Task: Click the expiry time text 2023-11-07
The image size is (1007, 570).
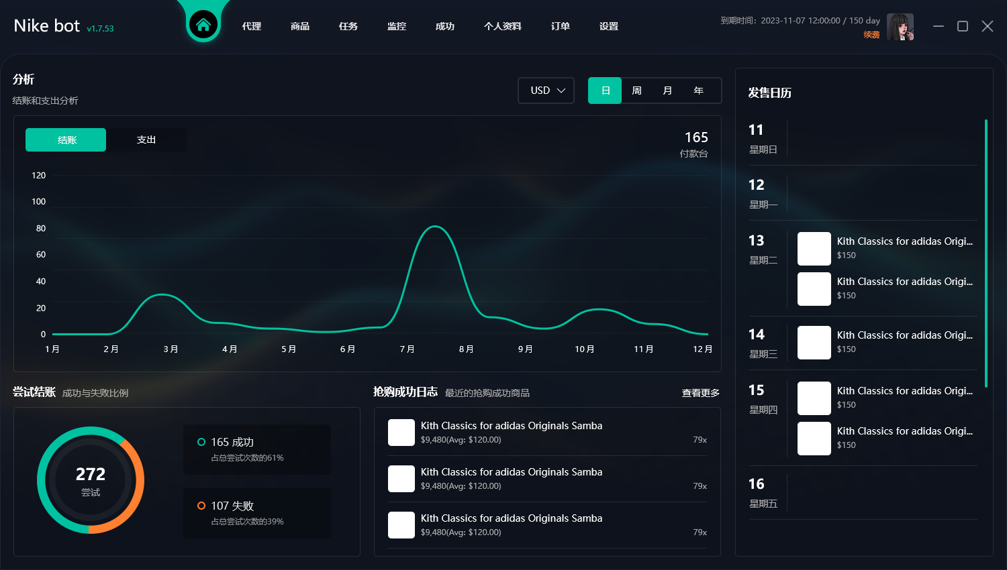Action: tap(800, 21)
